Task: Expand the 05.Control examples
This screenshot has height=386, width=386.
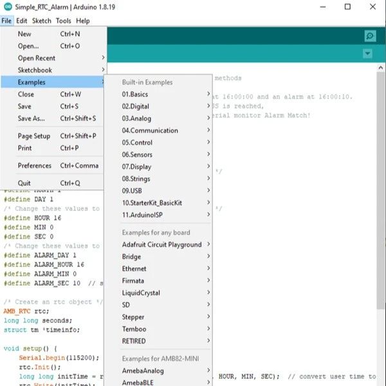Action: 158,143
